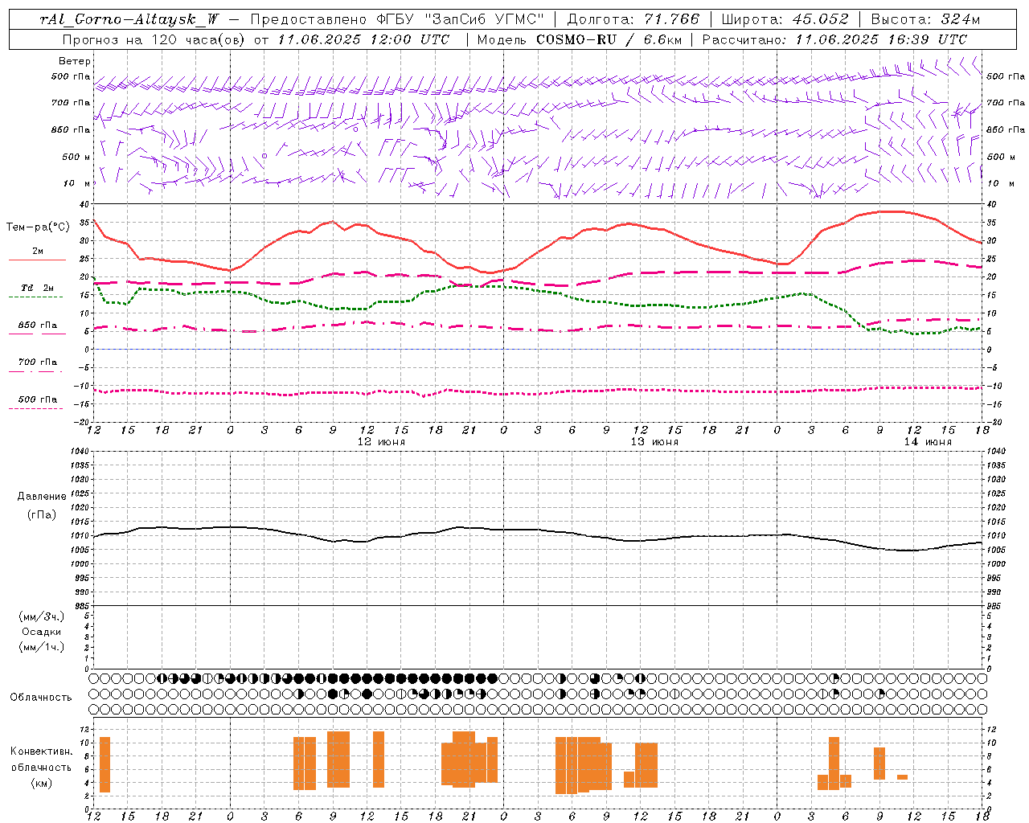Click the first orange convective bar on 11 June
1029x823 pixels.
tap(105, 764)
